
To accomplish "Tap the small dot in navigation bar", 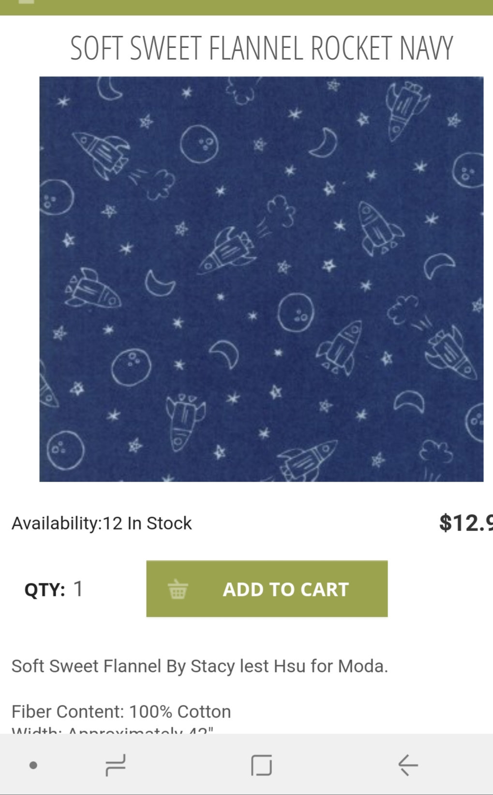I will 33,765.
